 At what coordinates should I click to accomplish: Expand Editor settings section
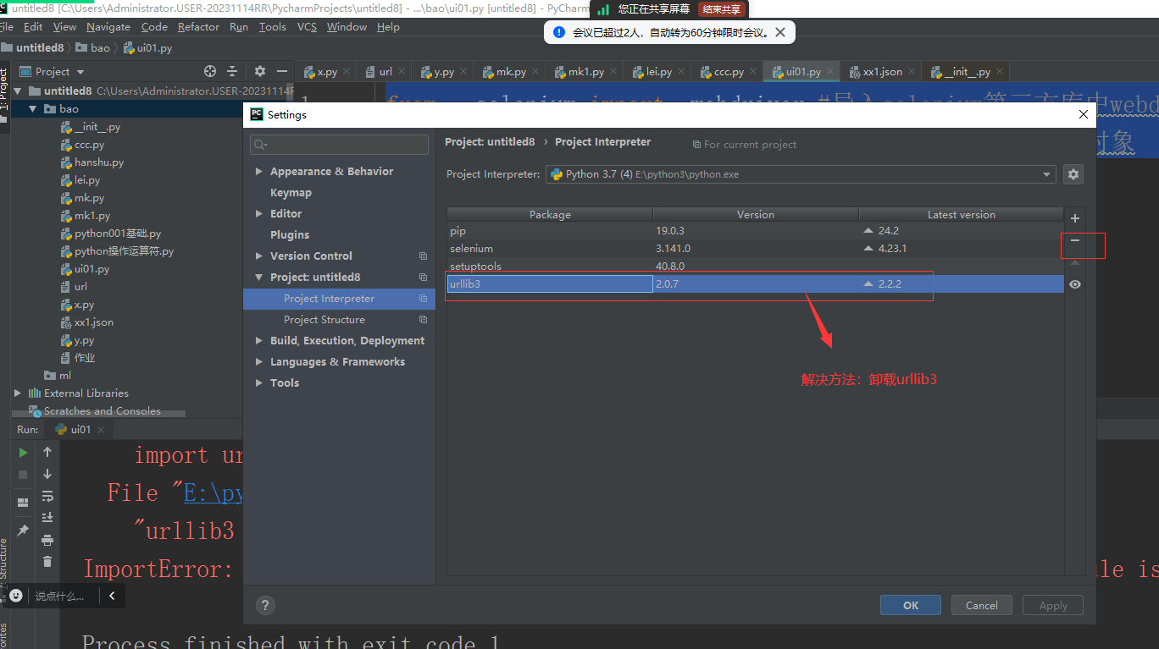pyautogui.click(x=258, y=214)
